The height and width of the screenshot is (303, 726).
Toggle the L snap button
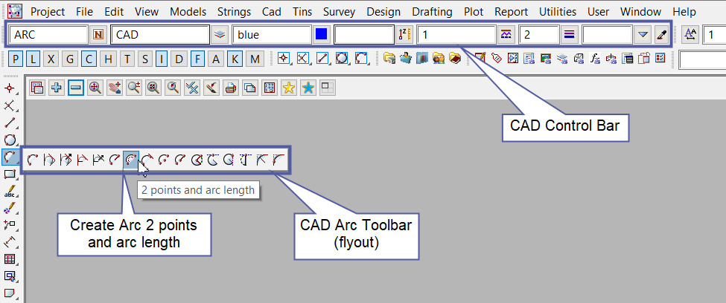pos(33,59)
